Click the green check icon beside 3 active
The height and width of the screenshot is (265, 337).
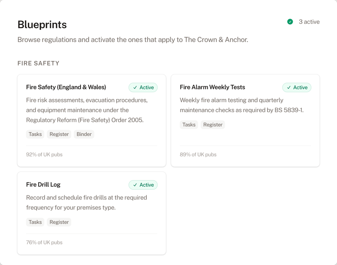[290, 22]
